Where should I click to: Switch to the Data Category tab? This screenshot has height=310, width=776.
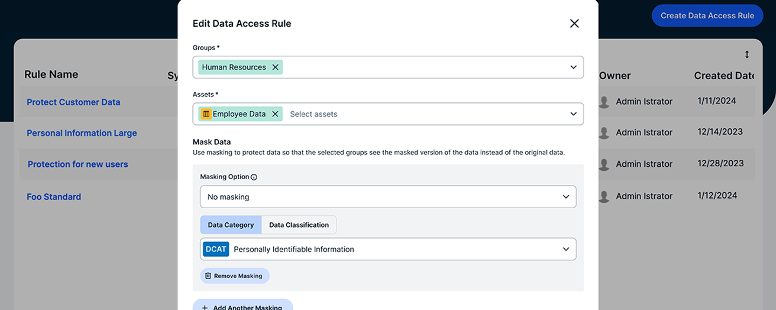231,225
